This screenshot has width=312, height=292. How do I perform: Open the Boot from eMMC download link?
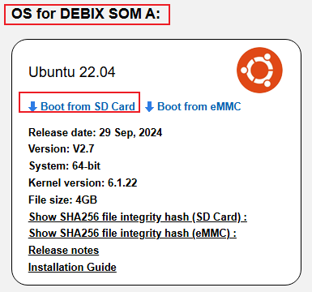(x=199, y=106)
